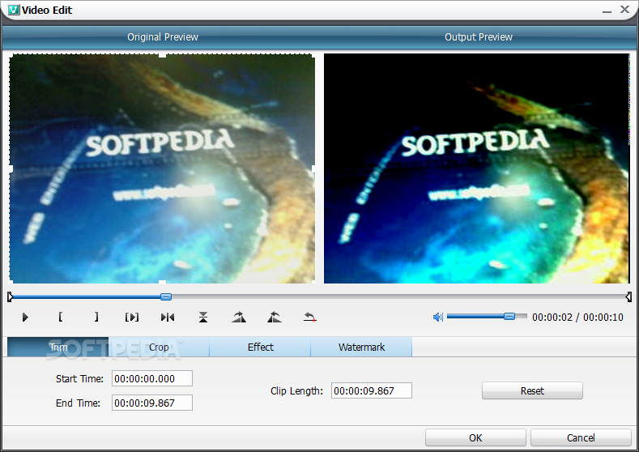Click the trim start marker on the timeline
This screenshot has width=639, height=452.
pos(11,296)
